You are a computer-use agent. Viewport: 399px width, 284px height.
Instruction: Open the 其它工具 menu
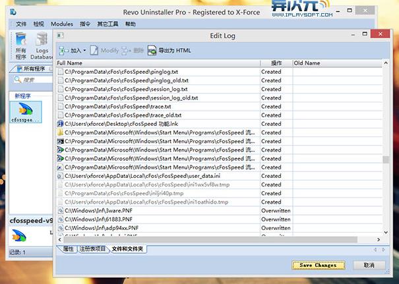click(107, 24)
